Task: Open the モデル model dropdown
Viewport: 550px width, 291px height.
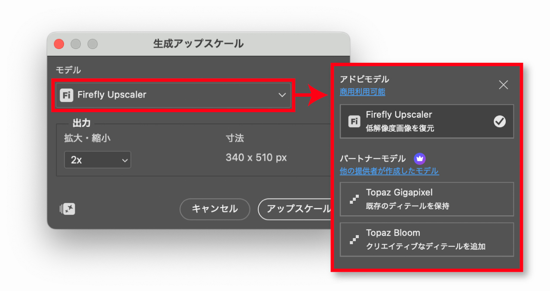Action: click(173, 95)
